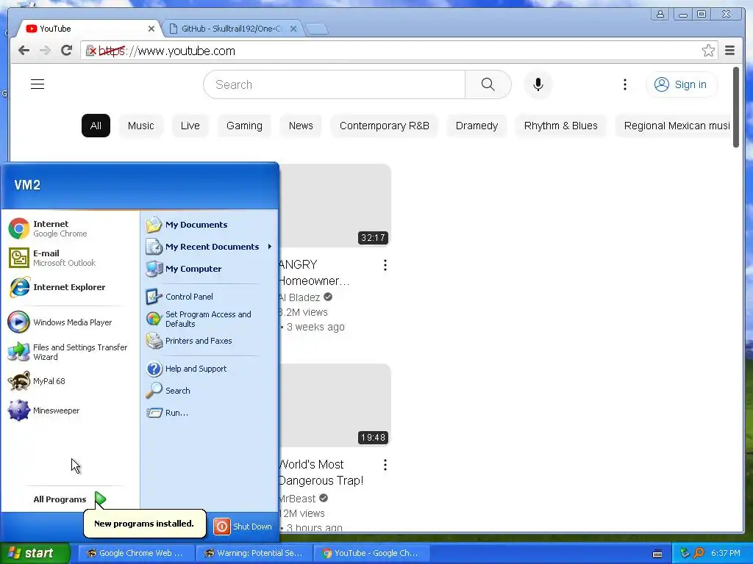753x564 pixels.
Task: Open the 19:48 video thumbnail
Action: [335, 405]
